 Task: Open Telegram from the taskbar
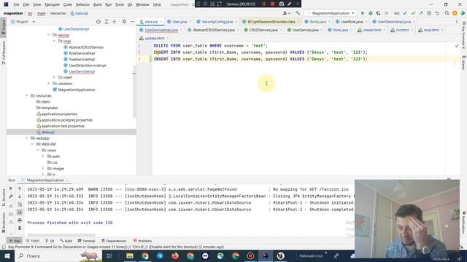click(160, 255)
